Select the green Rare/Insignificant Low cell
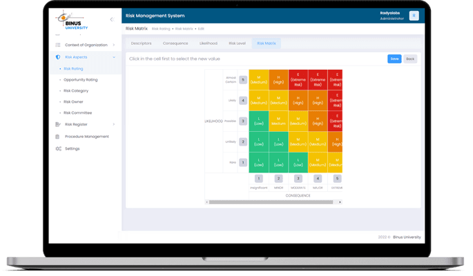 coord(258,162)
